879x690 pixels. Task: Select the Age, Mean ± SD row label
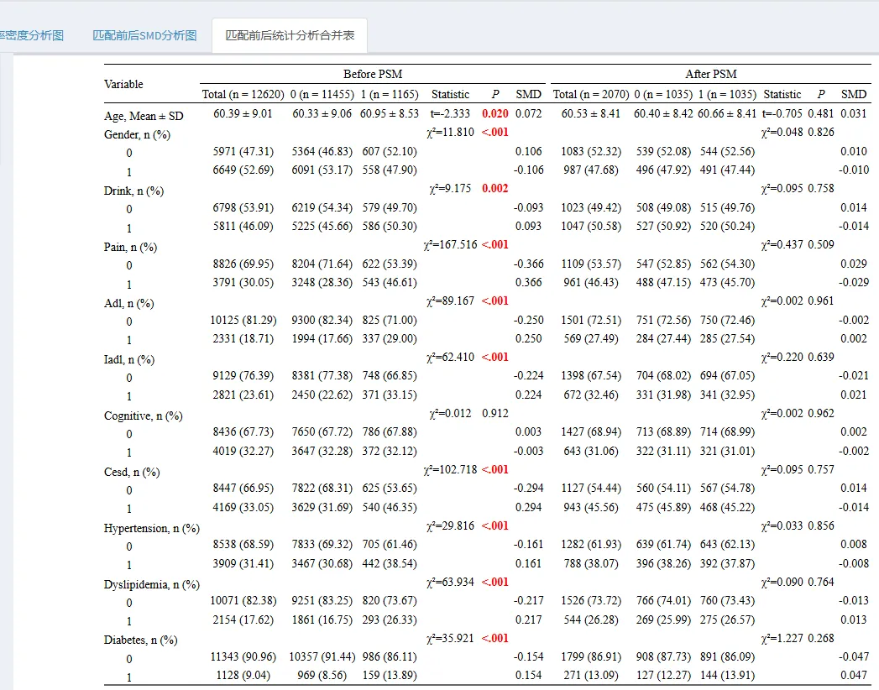click(144, 116)
